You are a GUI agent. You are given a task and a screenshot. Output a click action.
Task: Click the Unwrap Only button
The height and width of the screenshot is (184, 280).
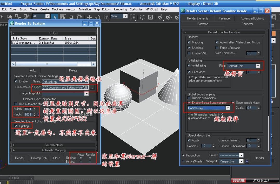39,158
